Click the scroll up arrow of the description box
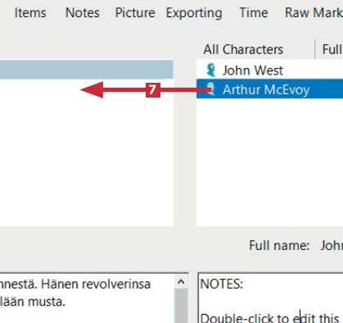This screenshot has width=343, height=323. pyautogui.click(x=181, y=281)
